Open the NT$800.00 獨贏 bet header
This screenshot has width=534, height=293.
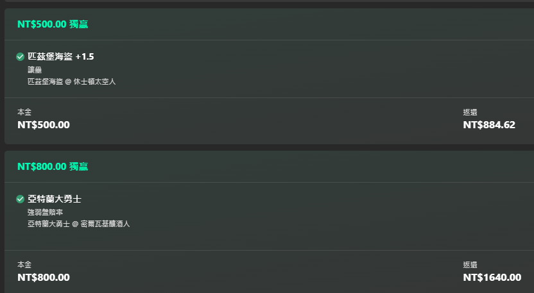point(53,167)
